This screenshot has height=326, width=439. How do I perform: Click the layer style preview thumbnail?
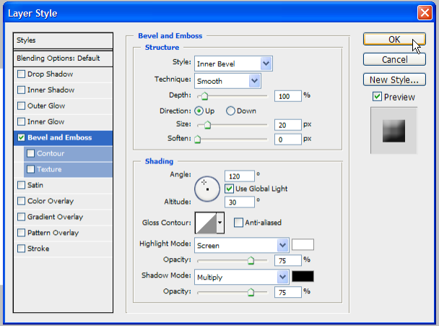click(394, 131)
